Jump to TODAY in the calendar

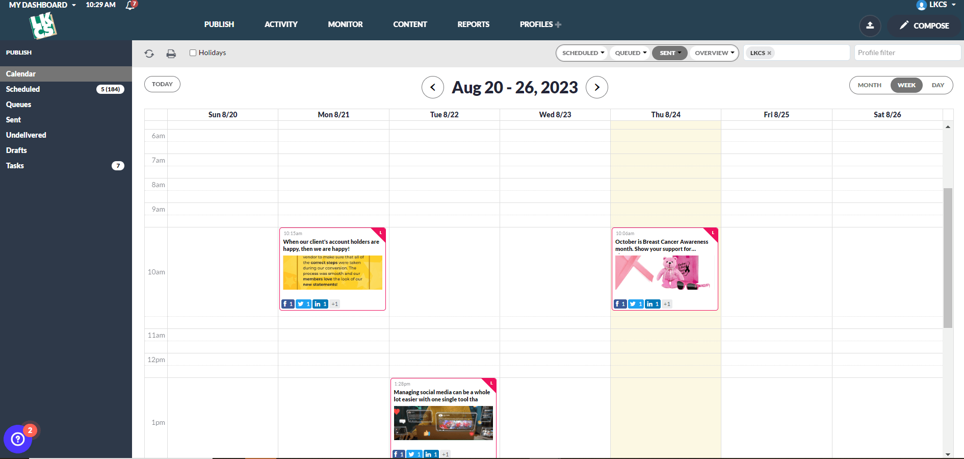[x=162, y=84]
